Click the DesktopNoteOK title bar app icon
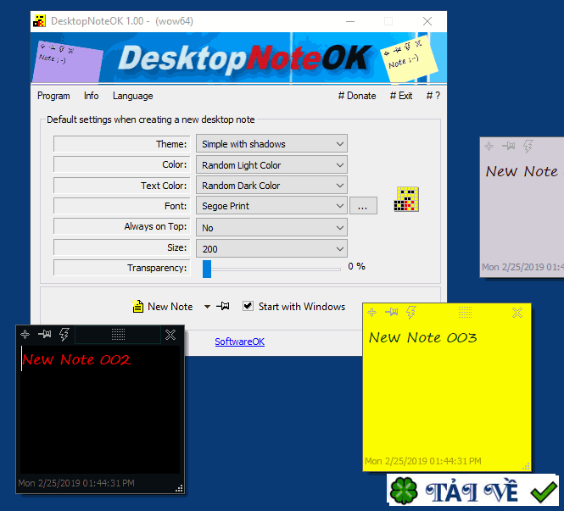Image resolution: width=564 pixels, height=511 pixels. coord(39,21)
